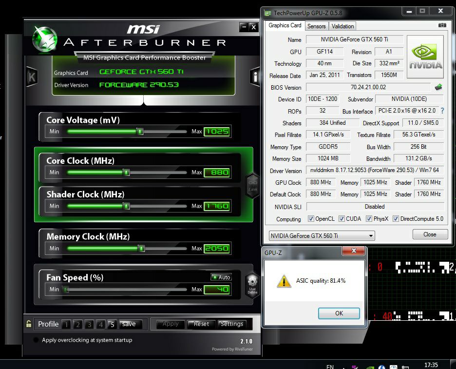Screen dimensions: 456x369
Task: Click the BIOS save chip icon in GPU-Z
Action: (x=438, y=87)
